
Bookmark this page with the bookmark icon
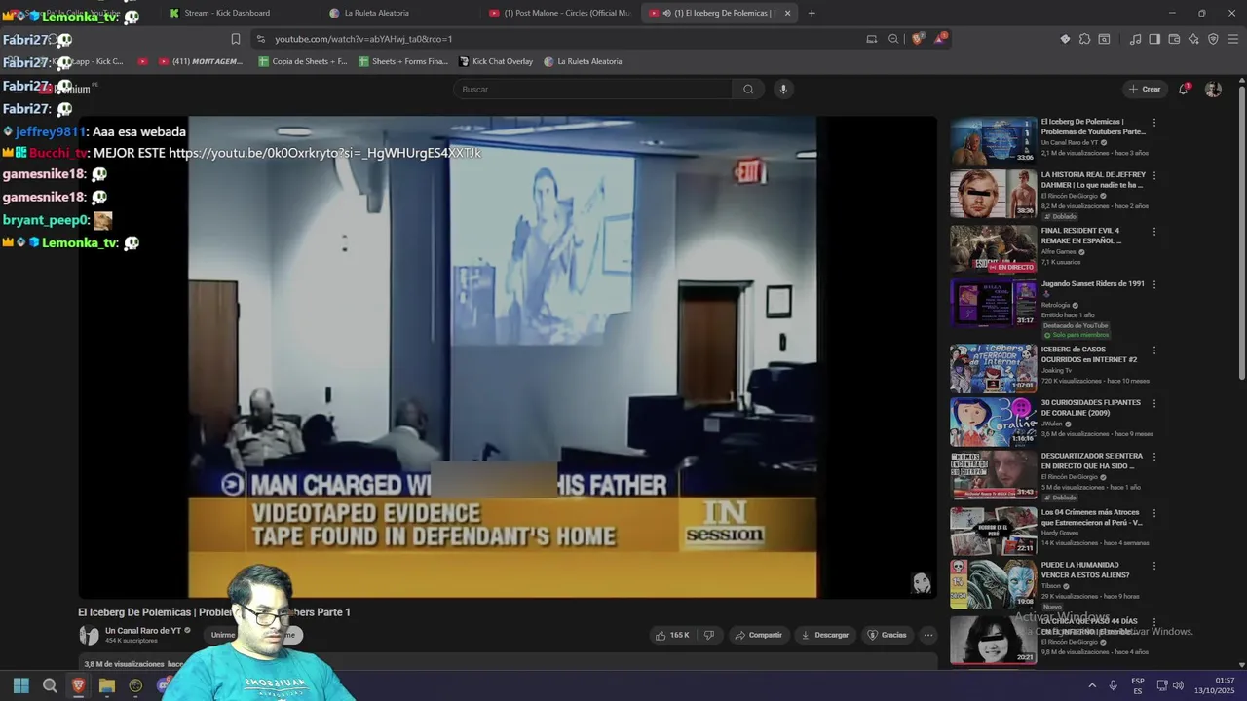click(x=236, y=39)
